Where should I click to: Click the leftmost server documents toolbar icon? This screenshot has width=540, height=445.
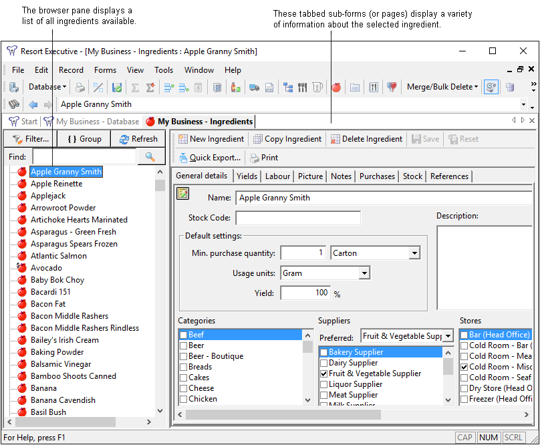[14, 87]
